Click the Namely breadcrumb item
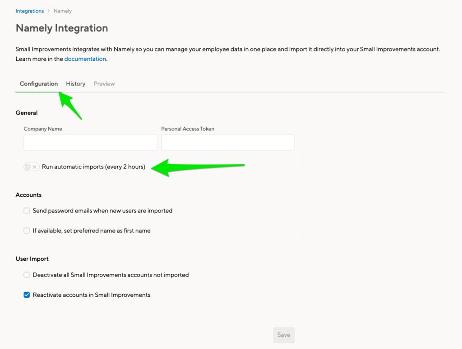The image size is (462, 349). [x=62, y=11]
